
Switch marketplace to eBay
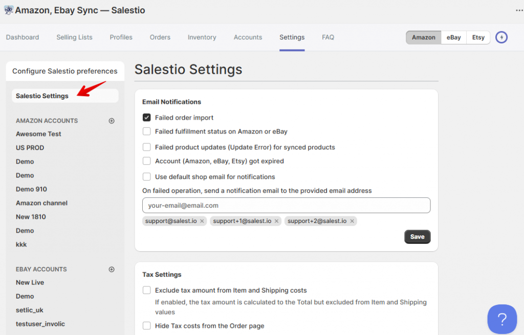point(453,37)
